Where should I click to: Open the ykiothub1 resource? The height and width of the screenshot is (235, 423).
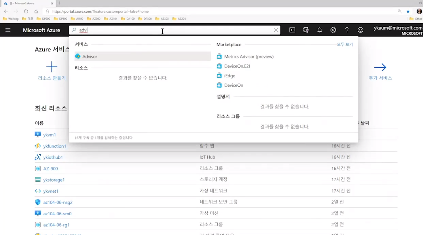53,157
